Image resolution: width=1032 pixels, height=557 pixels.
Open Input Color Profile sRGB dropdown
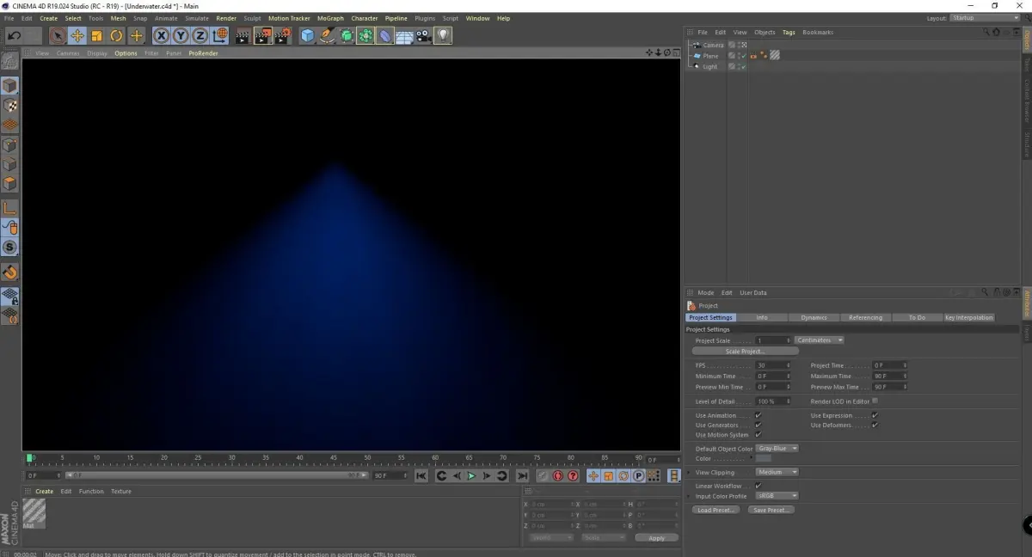coord(777,496)
